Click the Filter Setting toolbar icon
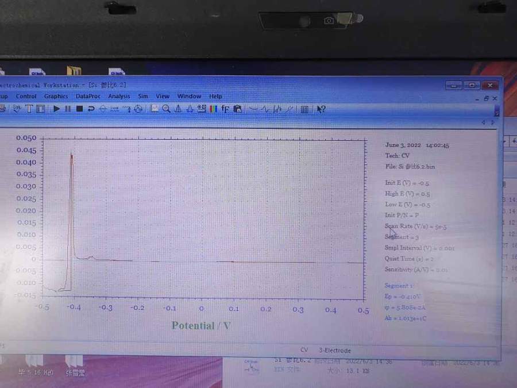This screenshot has height=388, width=517. point(126,109)
